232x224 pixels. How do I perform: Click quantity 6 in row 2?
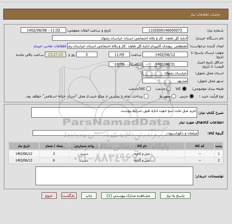click(54, 160)
